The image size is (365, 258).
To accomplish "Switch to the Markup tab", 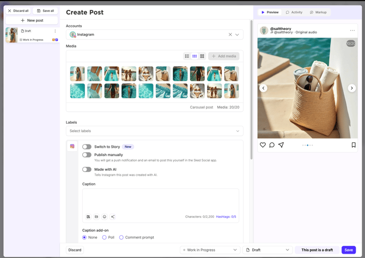I will tap(318, 12).
